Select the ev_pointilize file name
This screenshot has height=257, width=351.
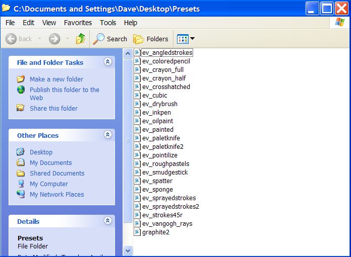159,155
